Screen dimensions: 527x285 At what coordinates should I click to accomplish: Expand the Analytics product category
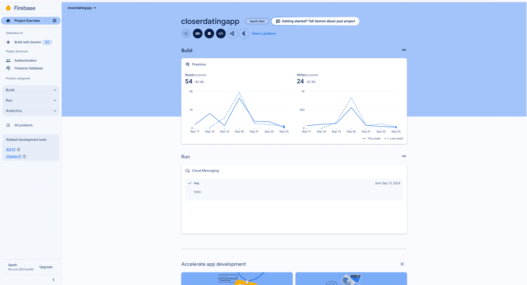coord(31,111)
